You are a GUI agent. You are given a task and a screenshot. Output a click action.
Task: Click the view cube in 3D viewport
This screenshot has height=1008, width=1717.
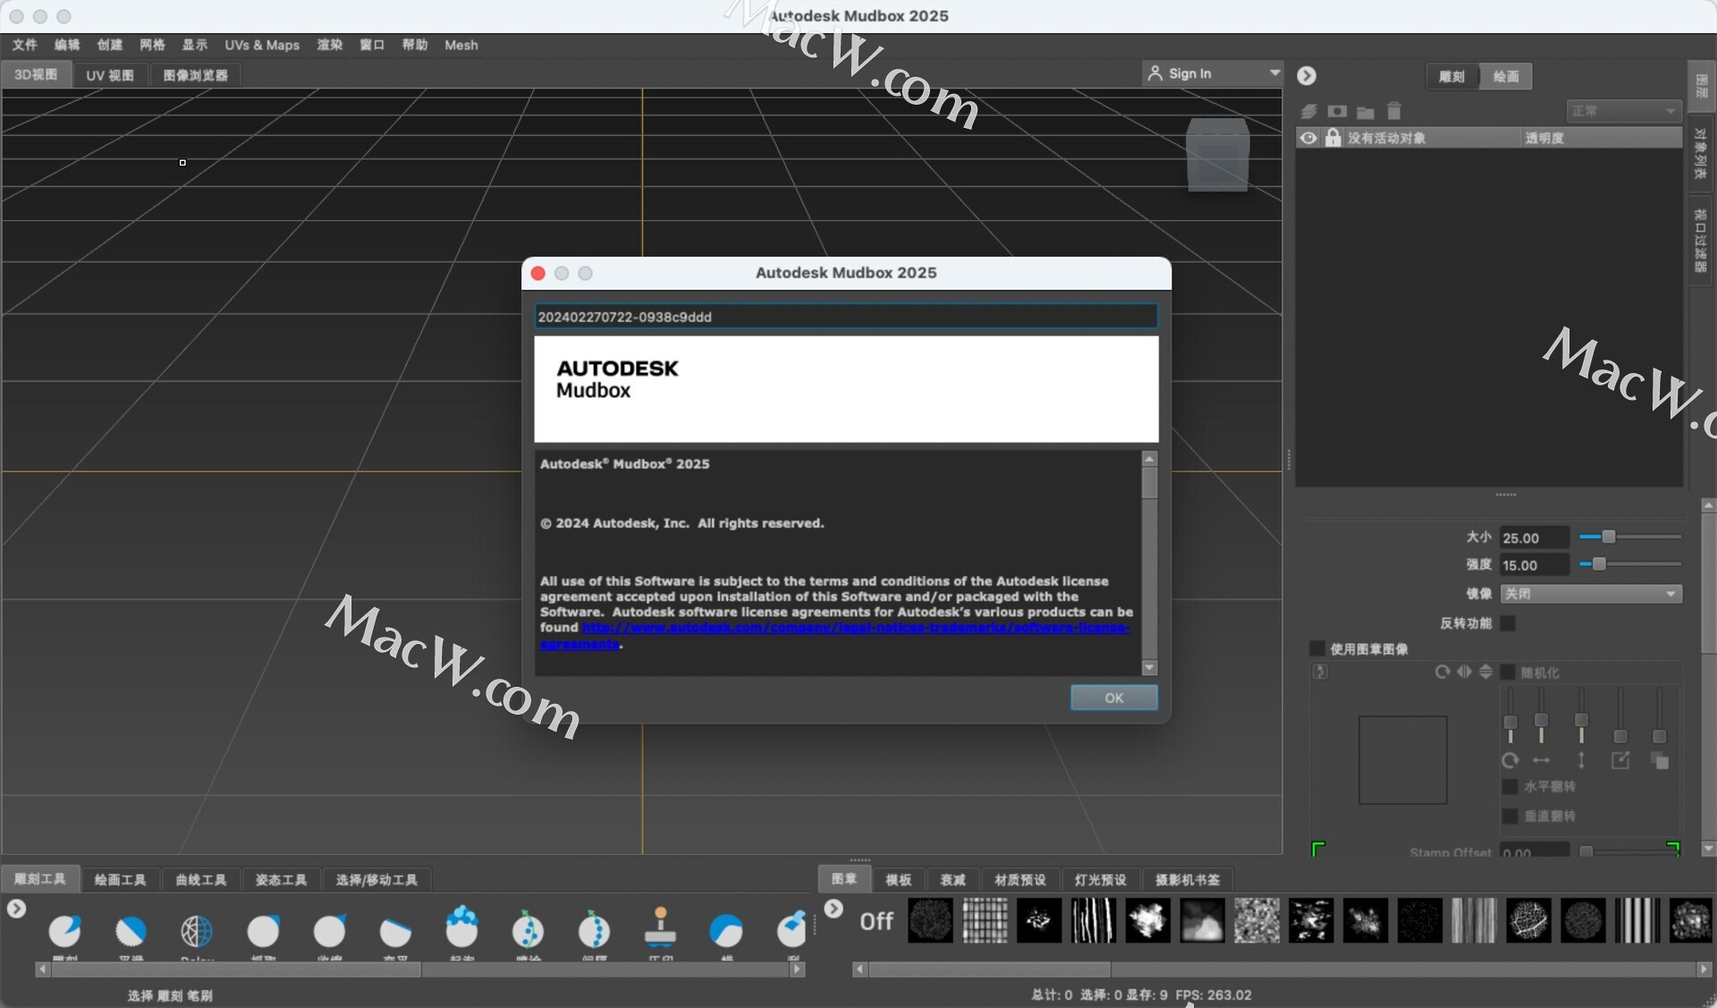pos(1217,155)
